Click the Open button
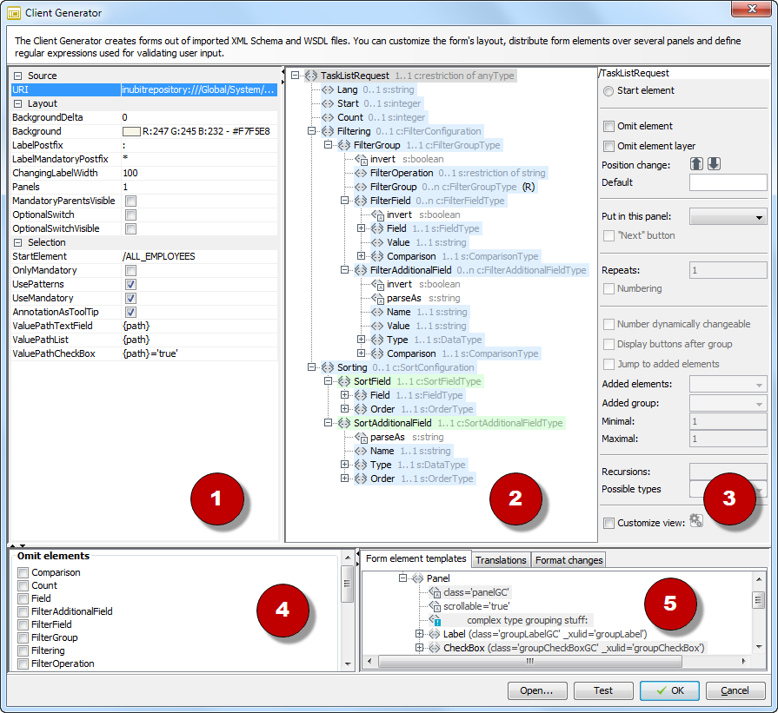The width and height of the screenshot is (778, 713). point(538,690)
